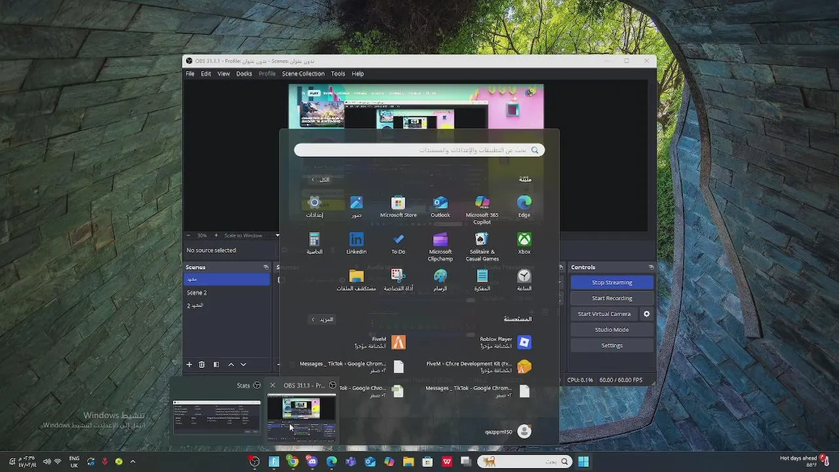The image size is (839, 472).
Task: Open Google Chrome from the taskbar
Action: pyautogui.click(x=293, y=462)
